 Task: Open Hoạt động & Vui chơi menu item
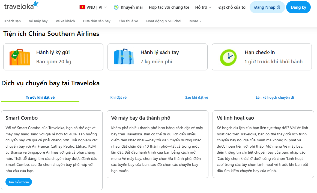[164, 21]
